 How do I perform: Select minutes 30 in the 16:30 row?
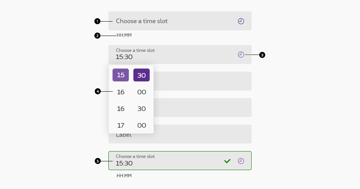[142, 109]
